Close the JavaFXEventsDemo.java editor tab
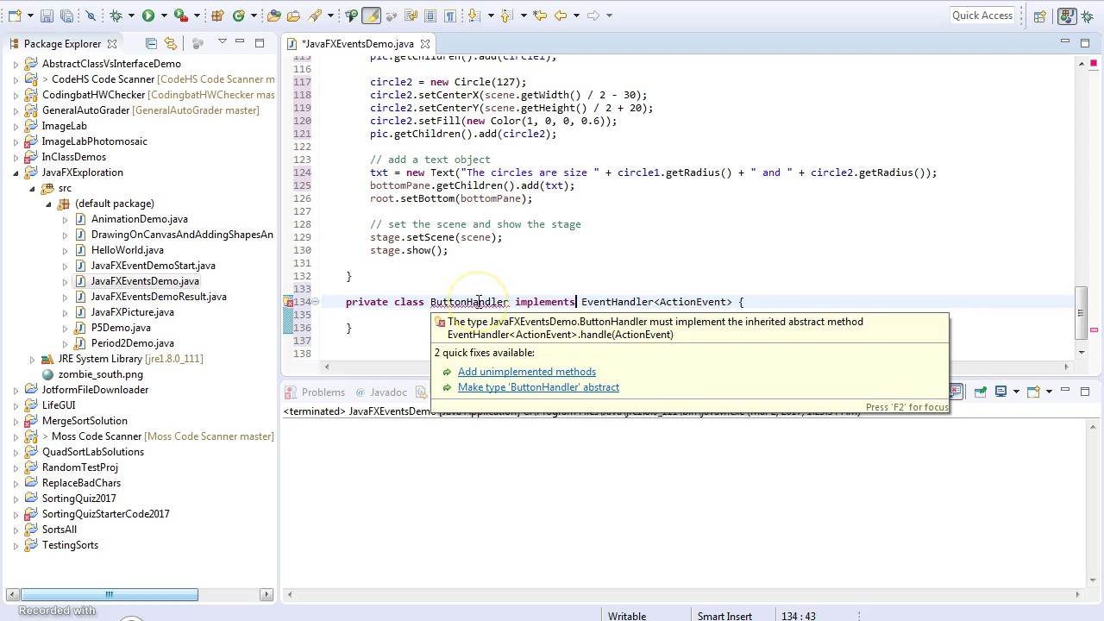Viewport: 1104px width, 621px height. pyautogui.click(x=425, y=44)
